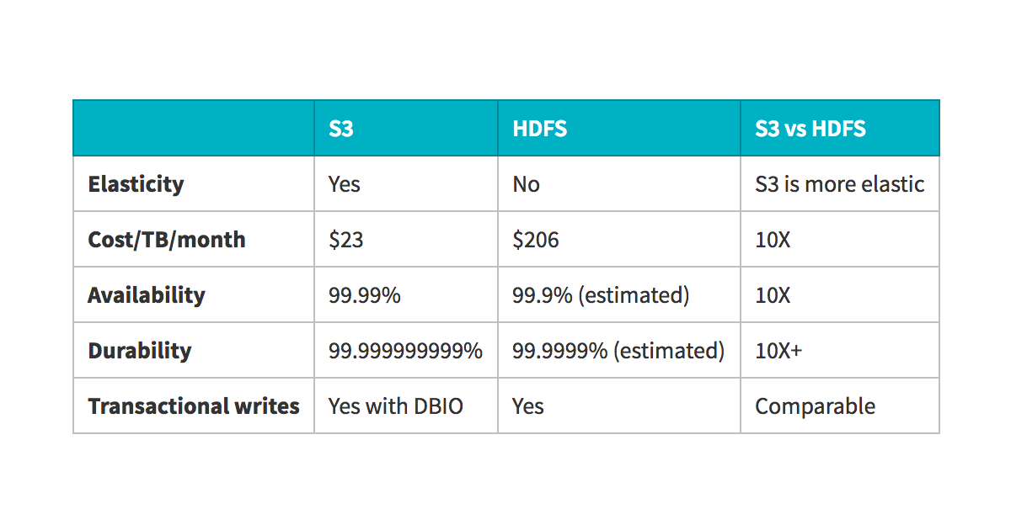Select the 99.999999999% durability cell
Screen dimensions: 1011x530
pyautogui.click(x=405, y=351)
